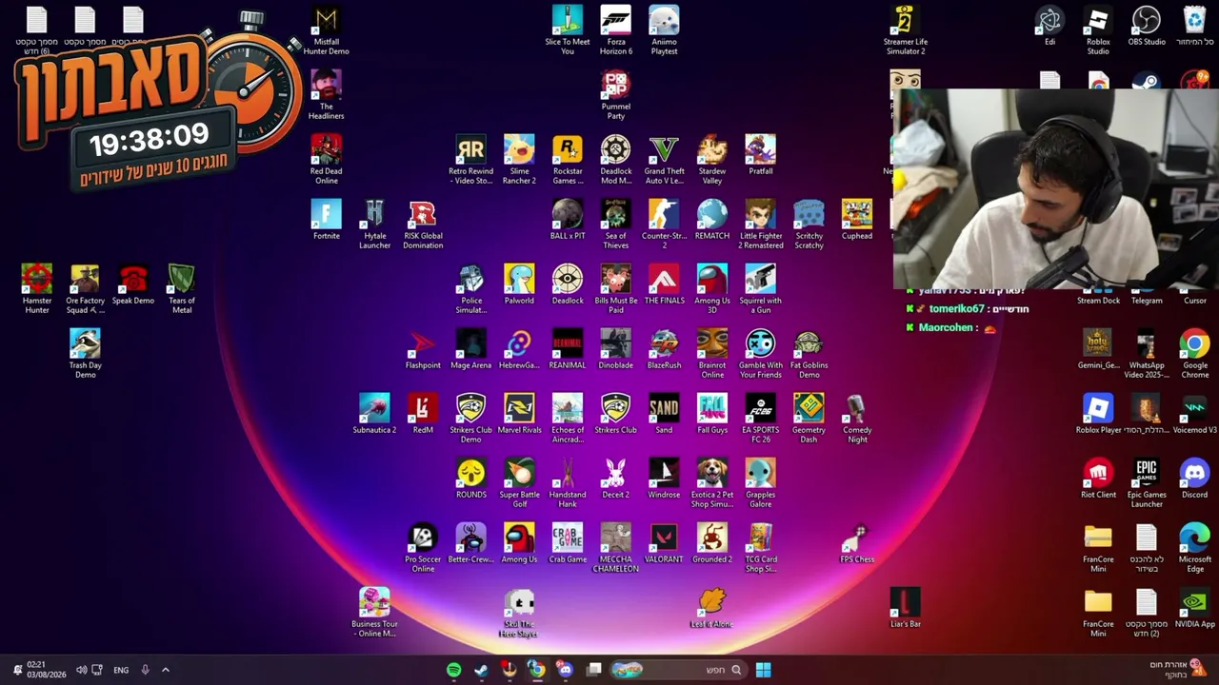This screenshot has height=685, width=1219.
Task: Launch Fall Guys shortcut
Action: 712,414
